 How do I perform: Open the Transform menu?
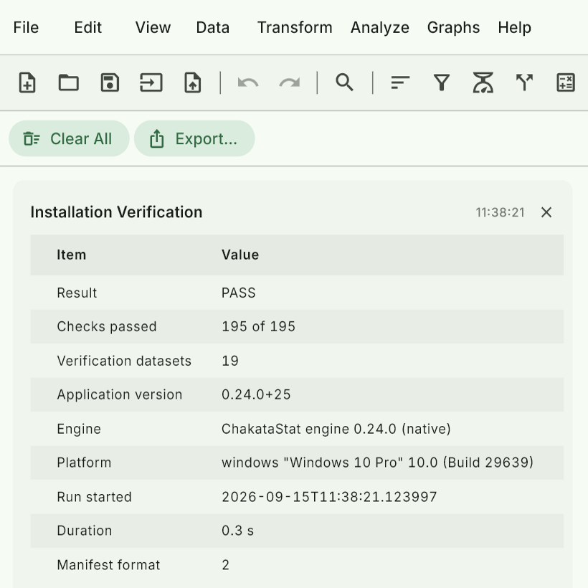295,27
